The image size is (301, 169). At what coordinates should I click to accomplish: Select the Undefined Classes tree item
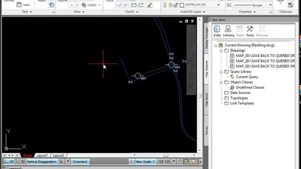[x=250, y=87]
